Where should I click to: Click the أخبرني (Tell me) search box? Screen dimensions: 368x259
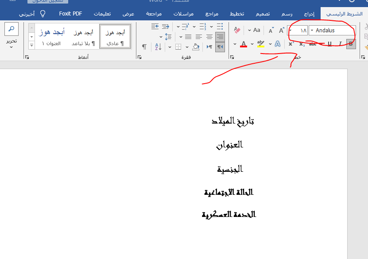(27, 14)
